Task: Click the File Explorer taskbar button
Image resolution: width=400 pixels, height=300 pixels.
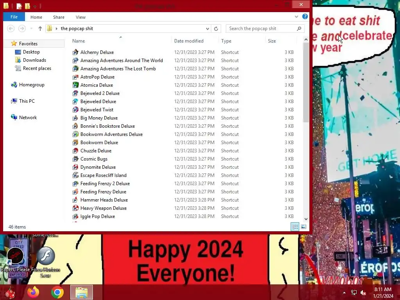Action: click(x=82, y=292)
